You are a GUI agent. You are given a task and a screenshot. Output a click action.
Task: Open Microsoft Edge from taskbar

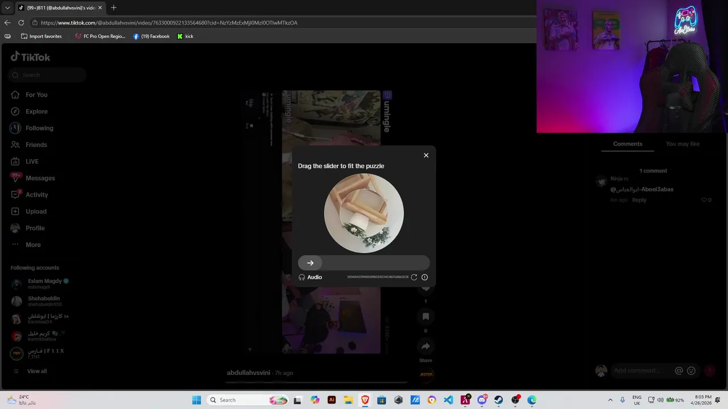[532, 400]
